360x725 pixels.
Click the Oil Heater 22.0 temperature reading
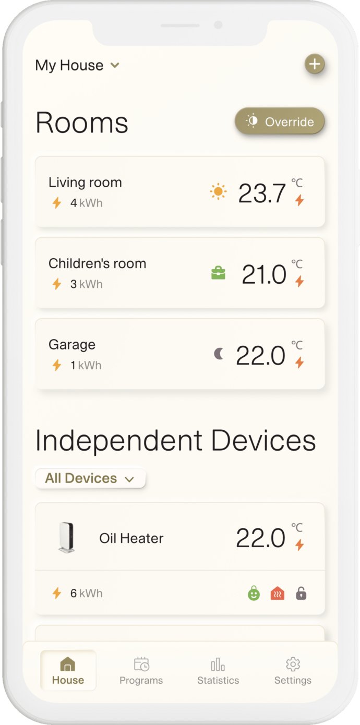(x=261, y=538)
